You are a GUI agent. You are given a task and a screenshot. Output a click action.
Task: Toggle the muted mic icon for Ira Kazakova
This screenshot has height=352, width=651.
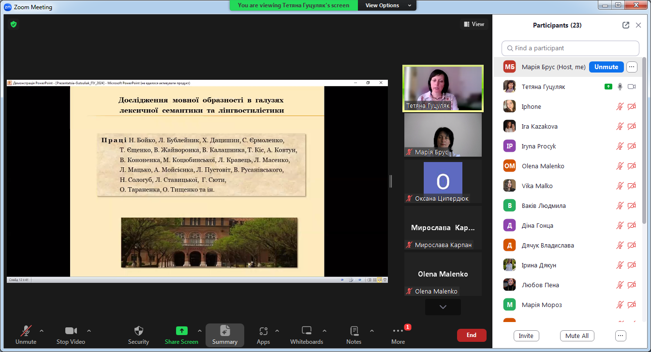point(620,126)
